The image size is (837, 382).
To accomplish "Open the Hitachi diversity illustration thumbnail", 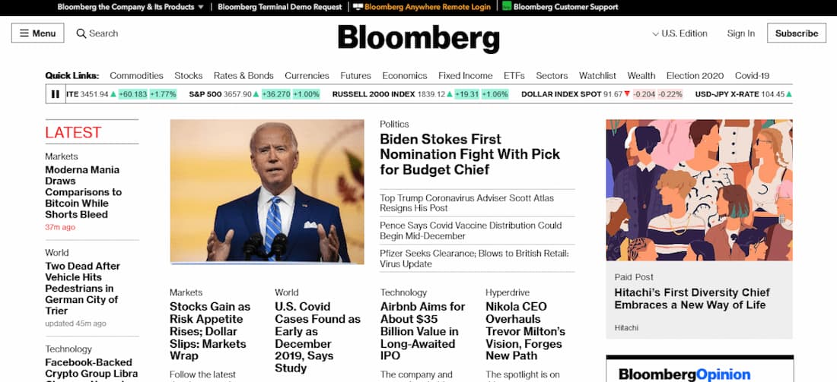I will pos(699,190).
